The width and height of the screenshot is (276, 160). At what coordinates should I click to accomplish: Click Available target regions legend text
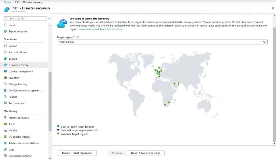pyautogui.click(x=75, y=134)
